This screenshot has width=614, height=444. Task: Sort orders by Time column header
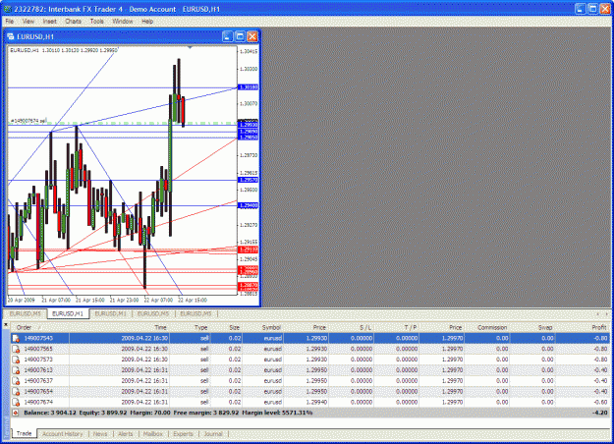click(x=160, y=327)
